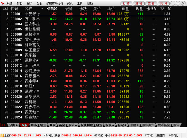Open the 扩展市场行情 menu
Image resolution: width=187 pixels, height=138 pixels.
pos(55,3)
